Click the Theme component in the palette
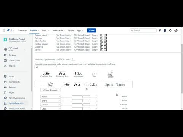The image size is (183, 137). coord(111,75)
